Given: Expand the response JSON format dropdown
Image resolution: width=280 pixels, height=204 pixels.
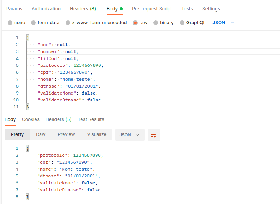Looking at the screenshot, I should (130, 135).
